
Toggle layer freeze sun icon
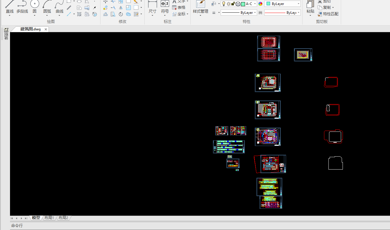(x=228, y=4)
